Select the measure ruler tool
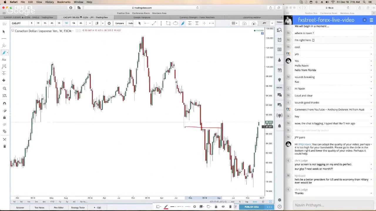The width and height of the screenshot is (376, 211). (x=4, y=95)
